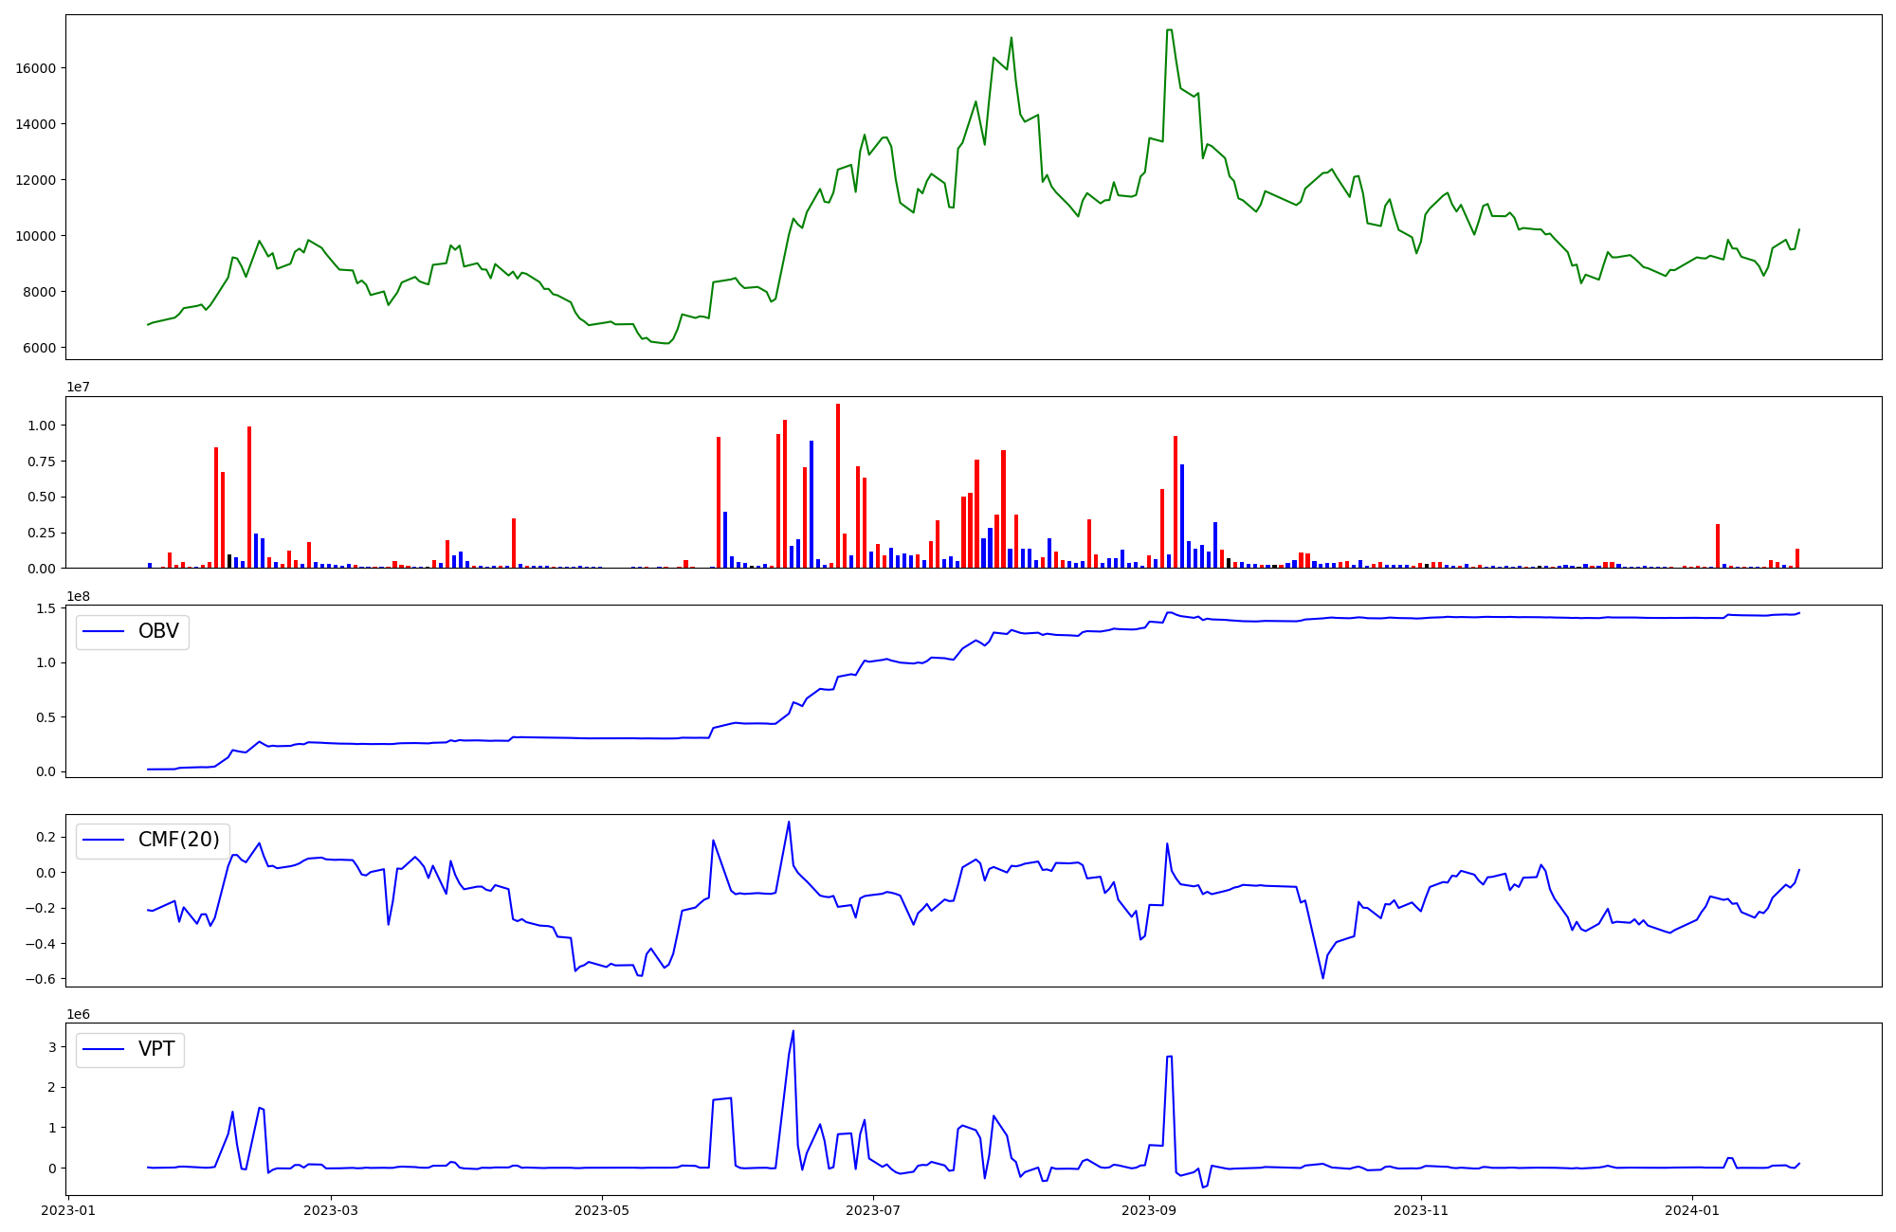Viewport: 1896px width, 1232px height.
Task: Click the VPT legend label
Action: (156, 1049)
